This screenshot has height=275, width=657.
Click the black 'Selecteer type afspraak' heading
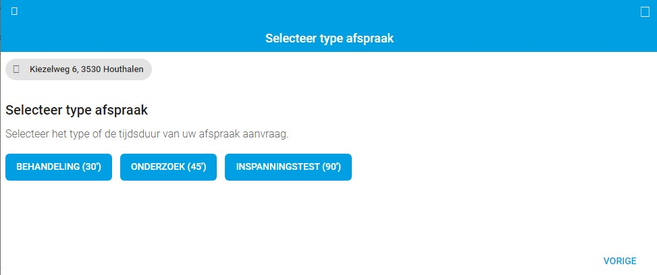(x=77, y=111)
